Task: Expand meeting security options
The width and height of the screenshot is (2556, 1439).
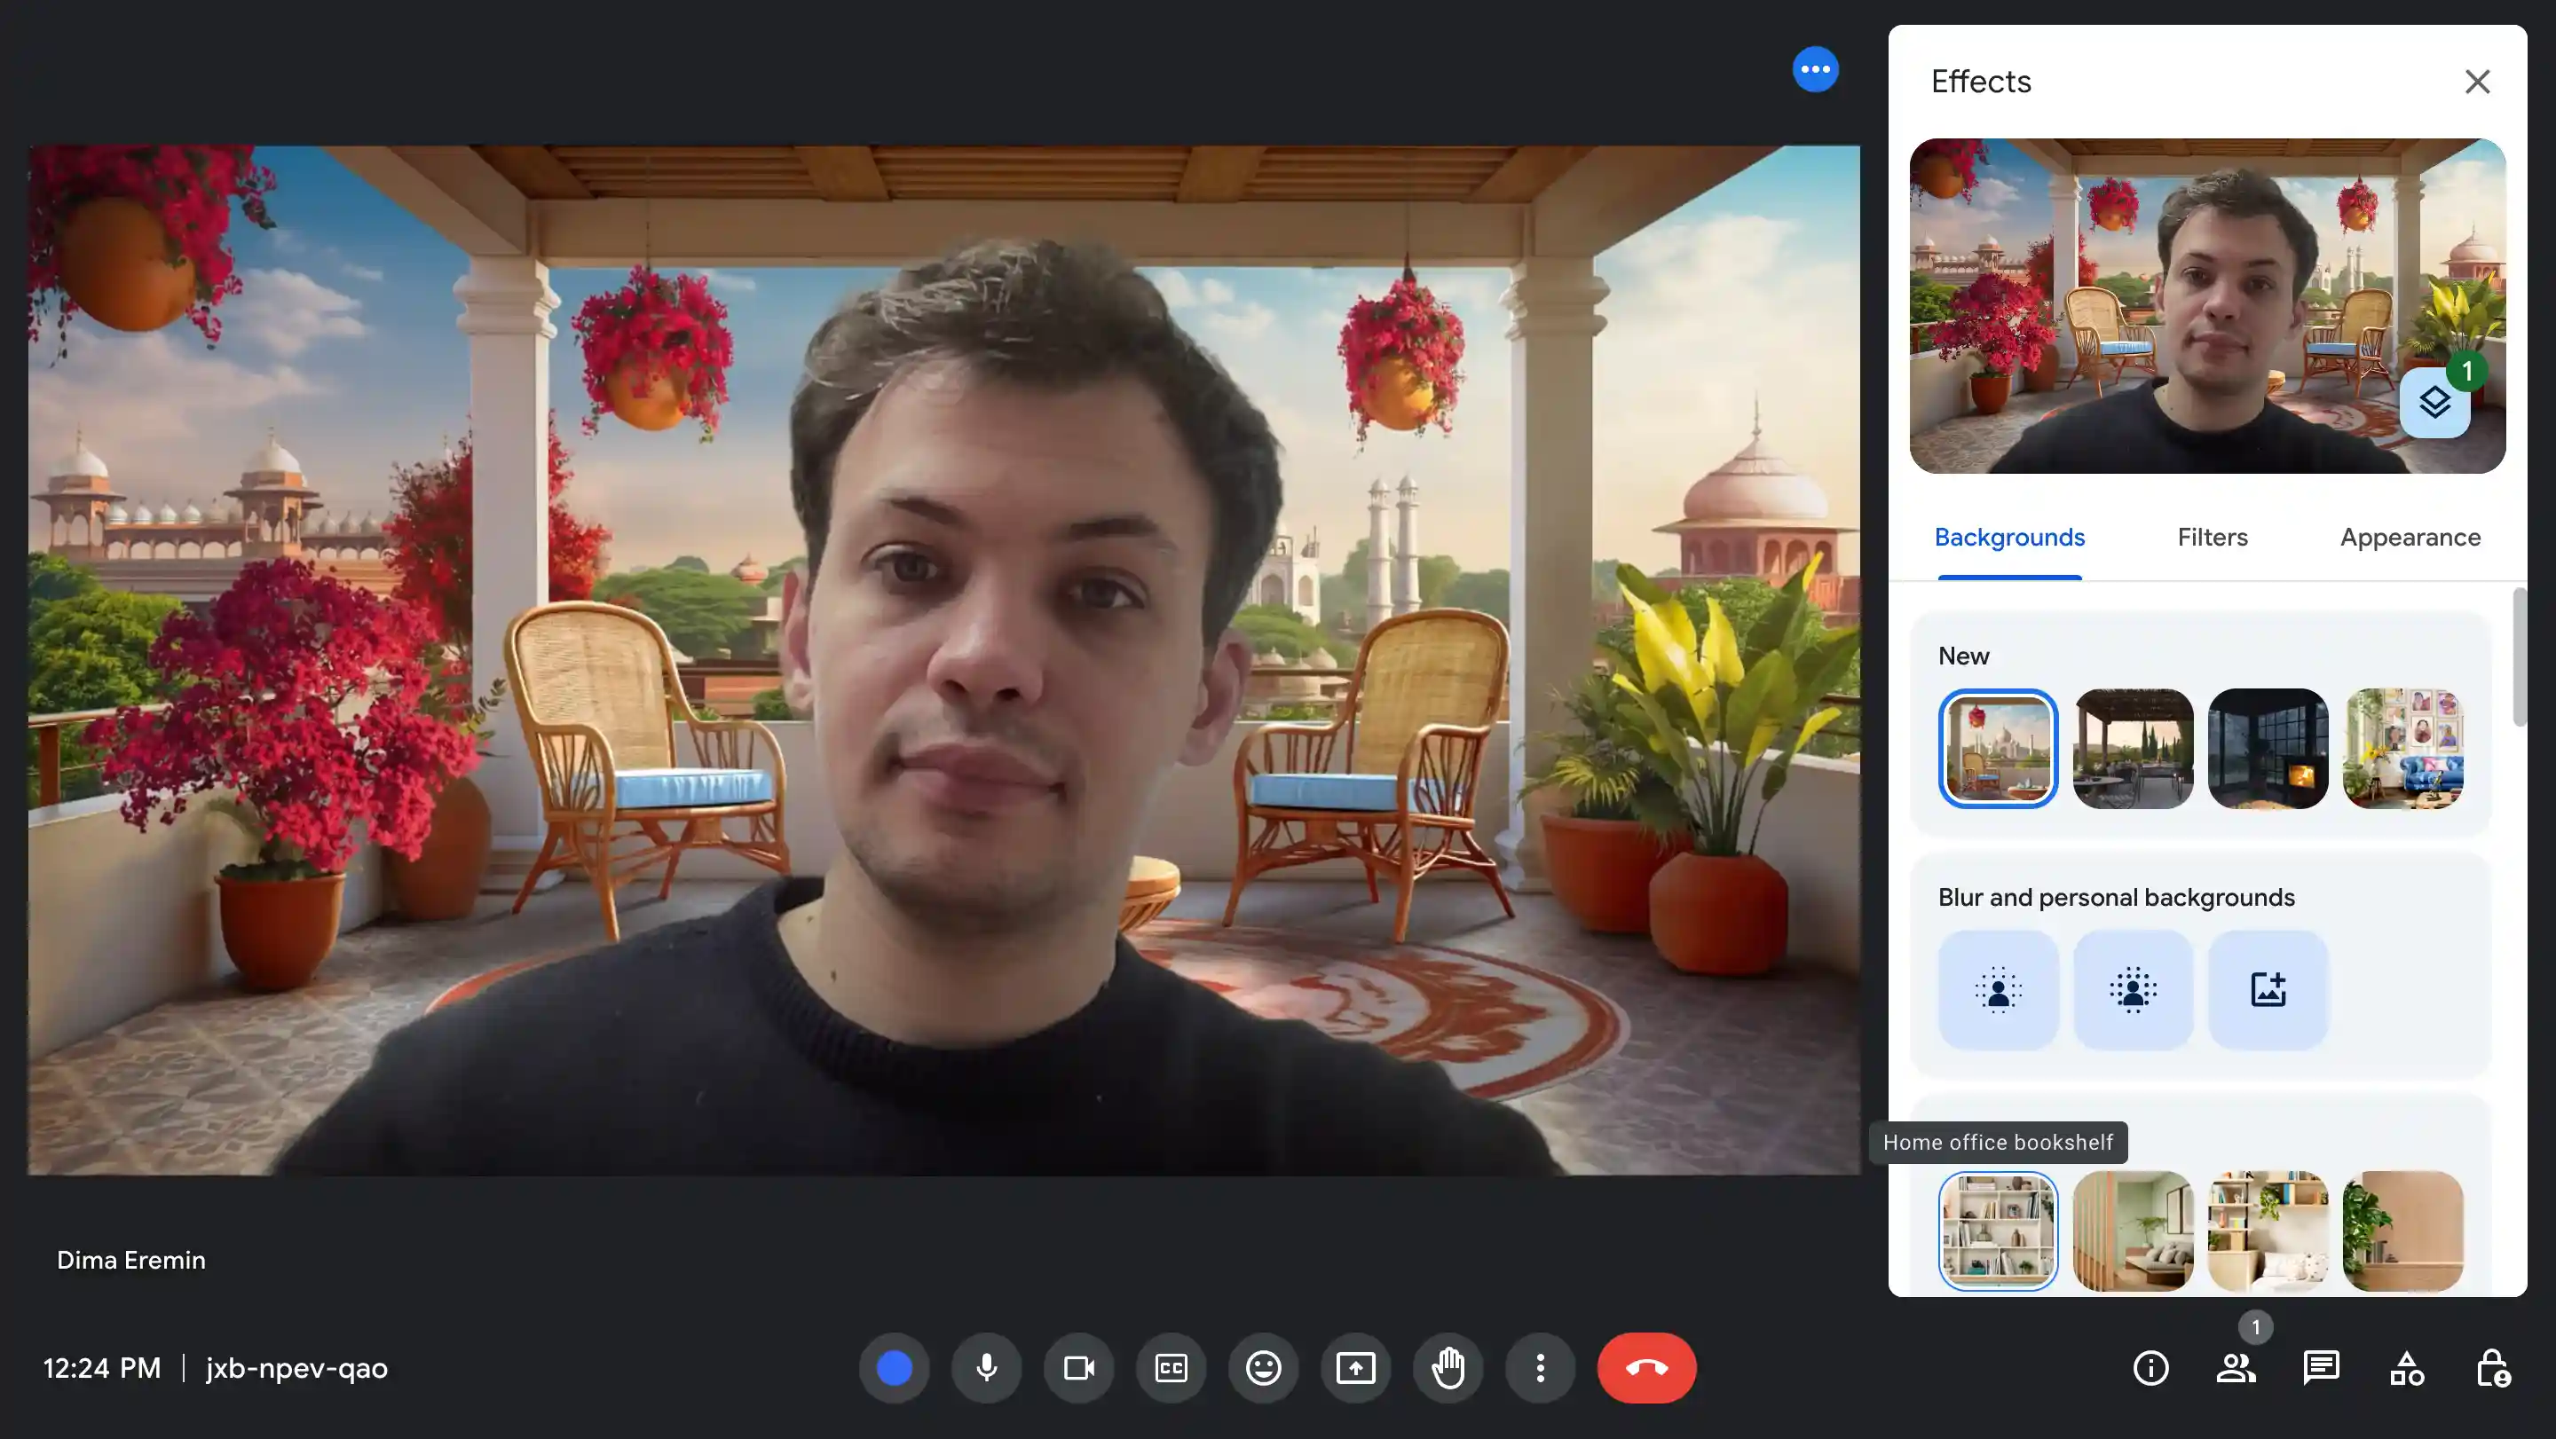Action: click(2493, 1367)
